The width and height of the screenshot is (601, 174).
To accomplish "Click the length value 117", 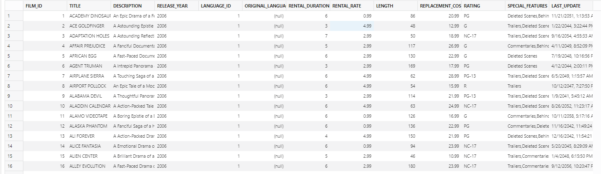I will [x=395, y=46].
